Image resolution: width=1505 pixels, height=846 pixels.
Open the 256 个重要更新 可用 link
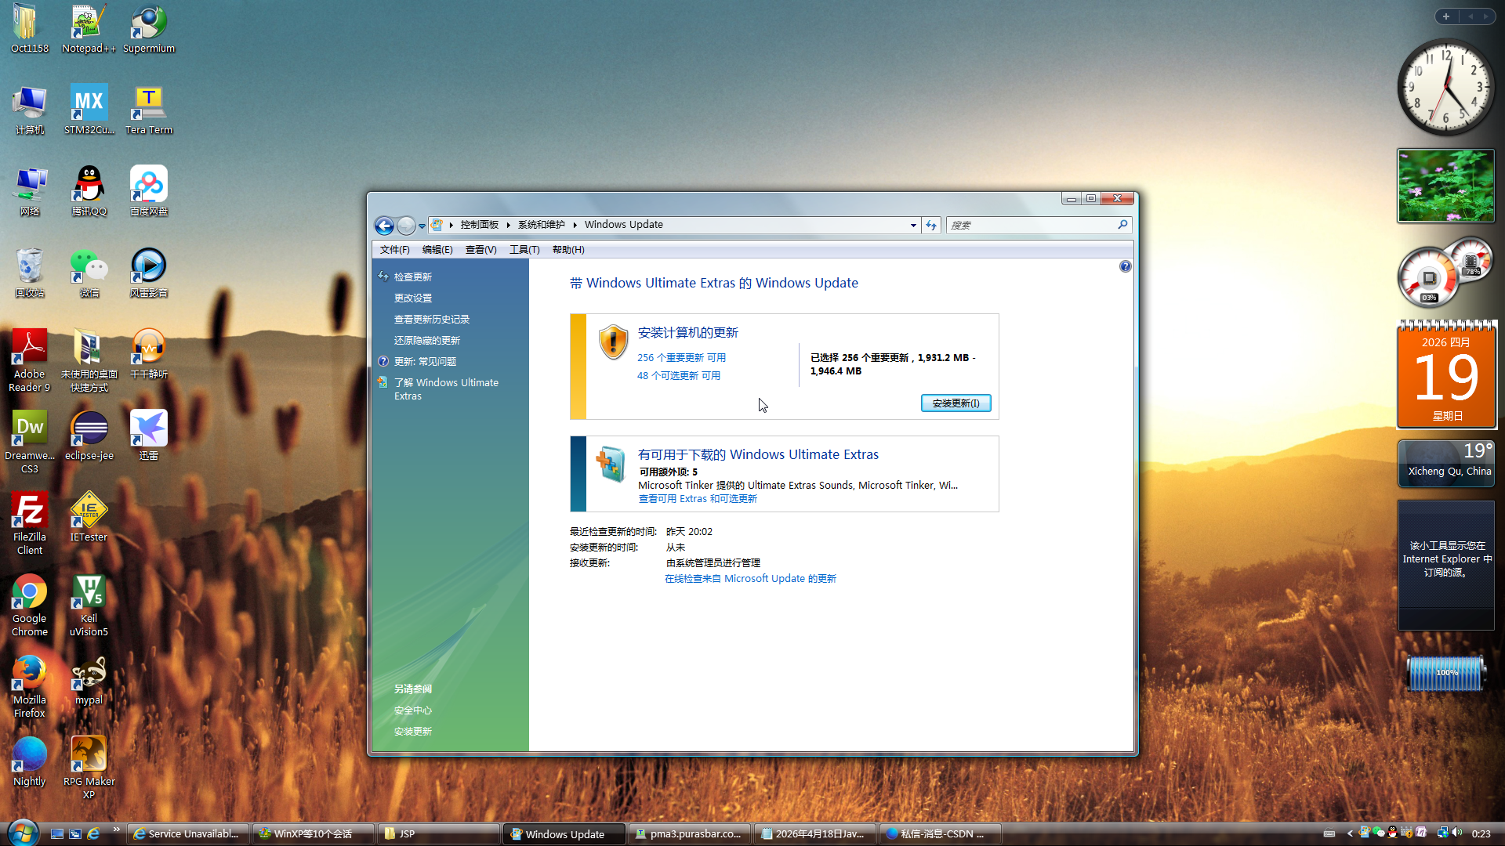point(681,357)
